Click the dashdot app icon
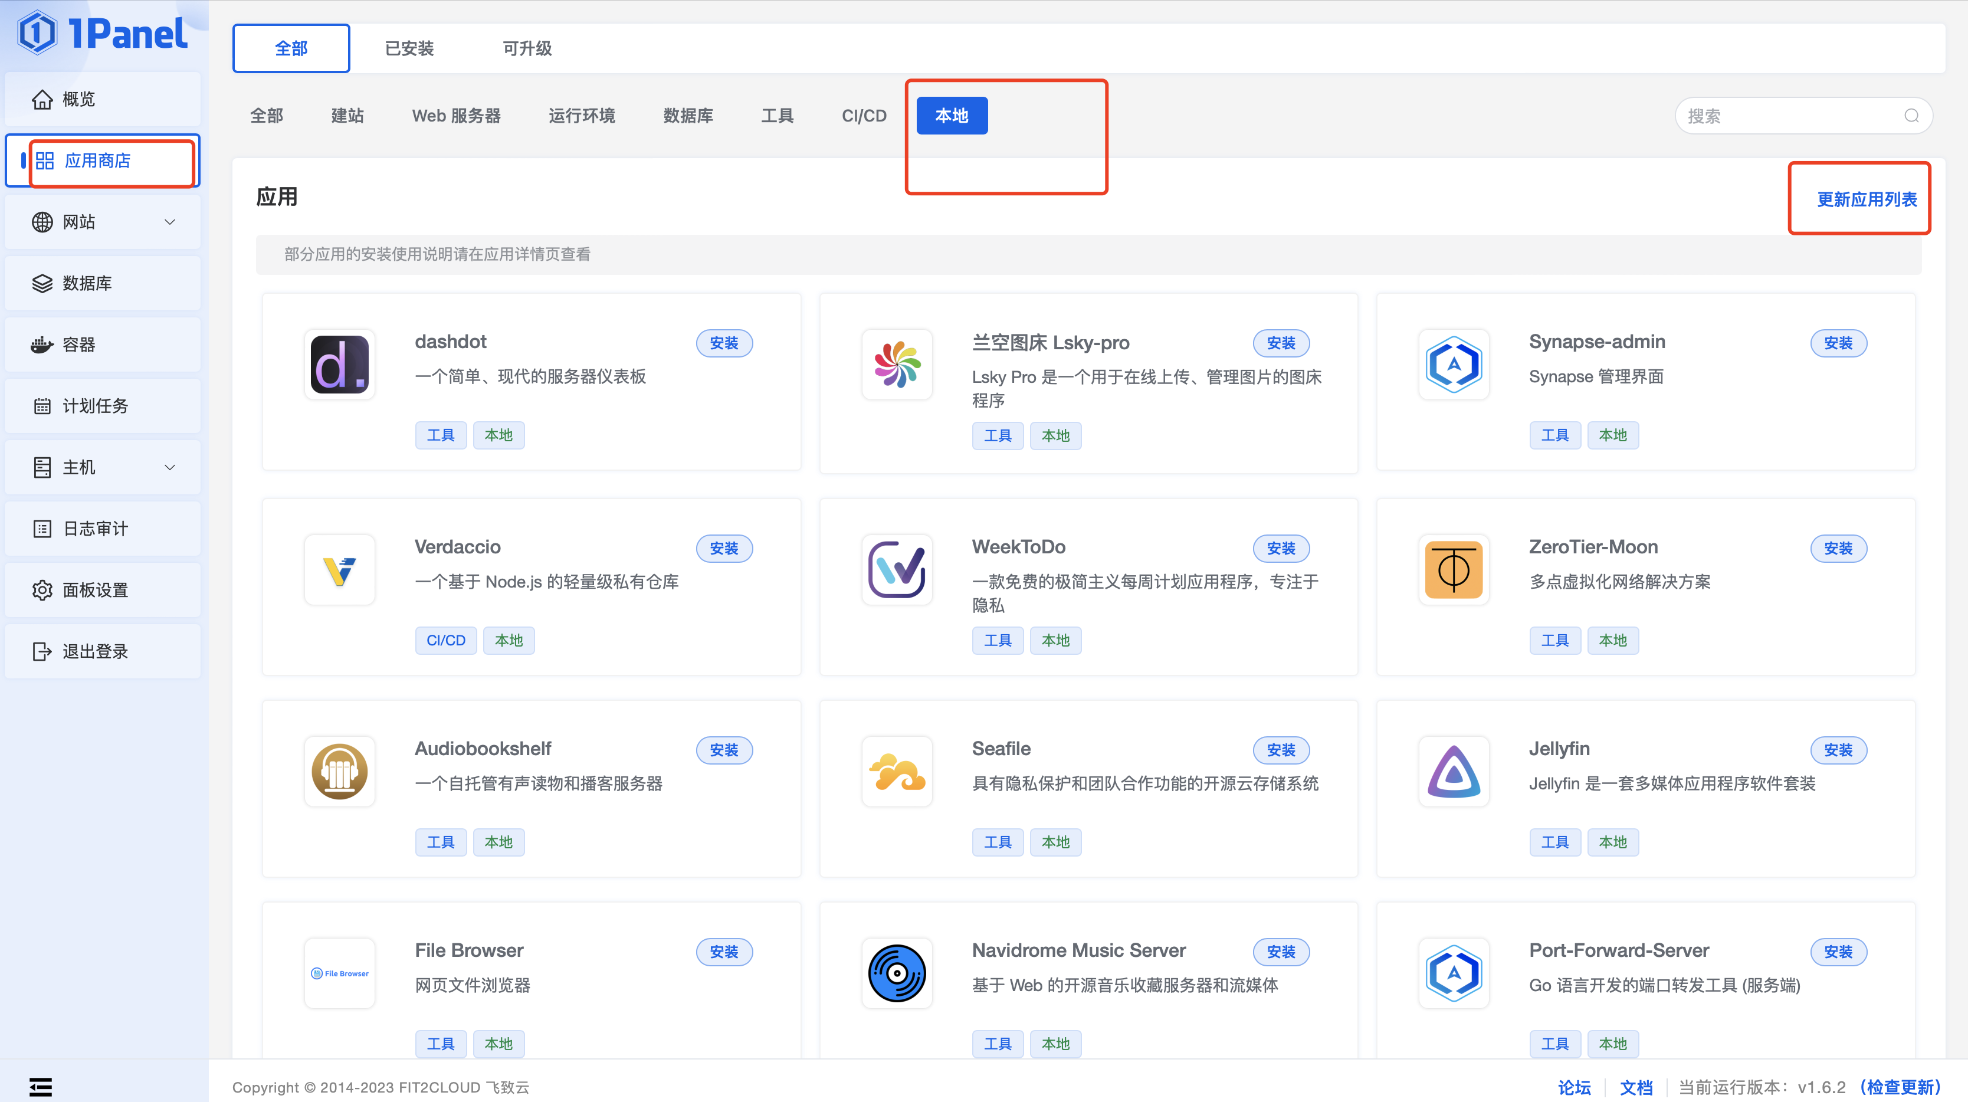 coord(339,365)
